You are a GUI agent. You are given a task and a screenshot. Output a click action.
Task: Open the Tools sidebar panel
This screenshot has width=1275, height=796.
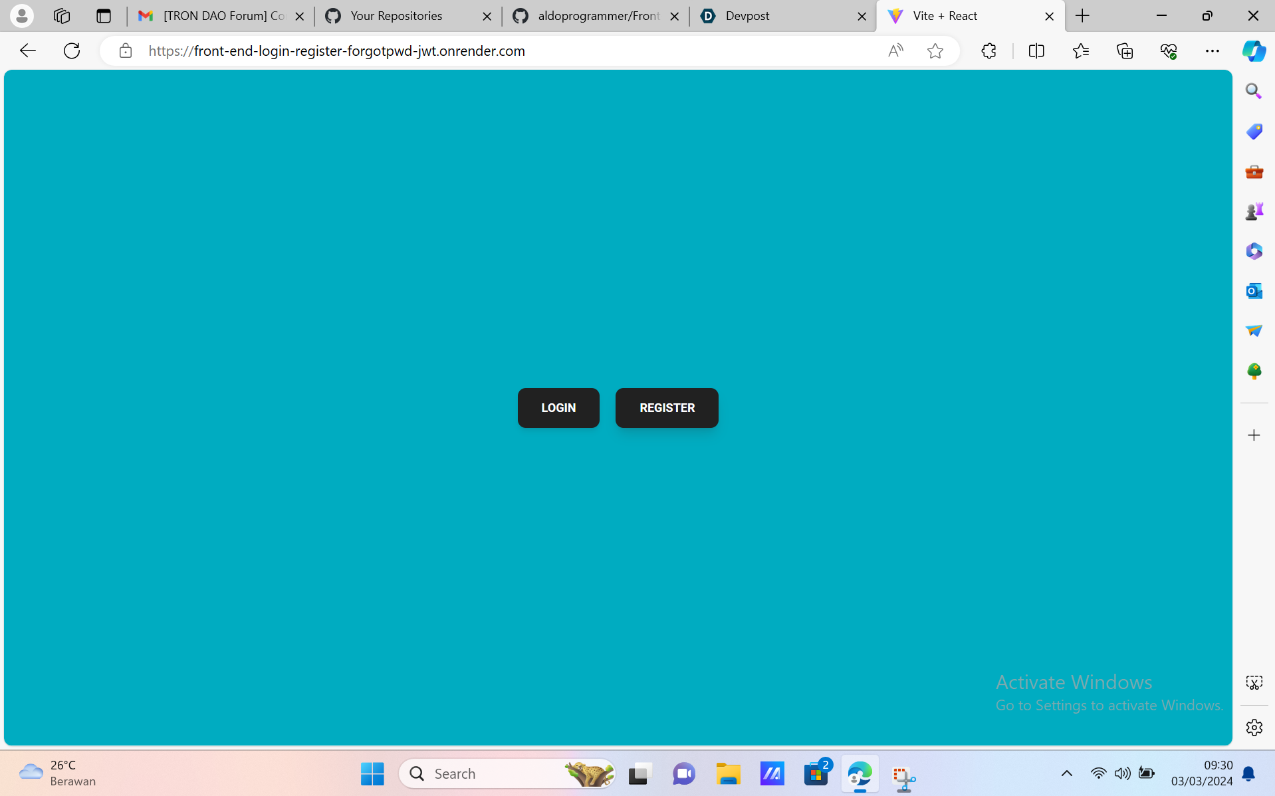(1254, 171)
